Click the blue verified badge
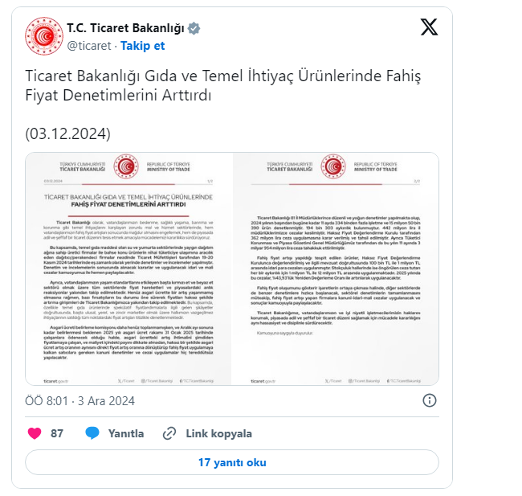 [x=194, y=28]
